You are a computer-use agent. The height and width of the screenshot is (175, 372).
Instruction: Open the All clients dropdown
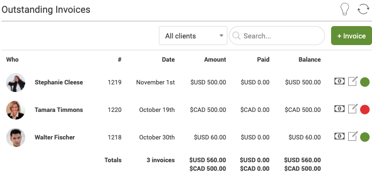[193, 36]
